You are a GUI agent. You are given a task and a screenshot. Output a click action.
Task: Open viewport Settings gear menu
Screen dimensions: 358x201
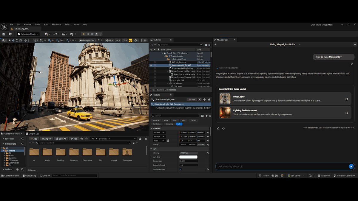coord(136,40)
